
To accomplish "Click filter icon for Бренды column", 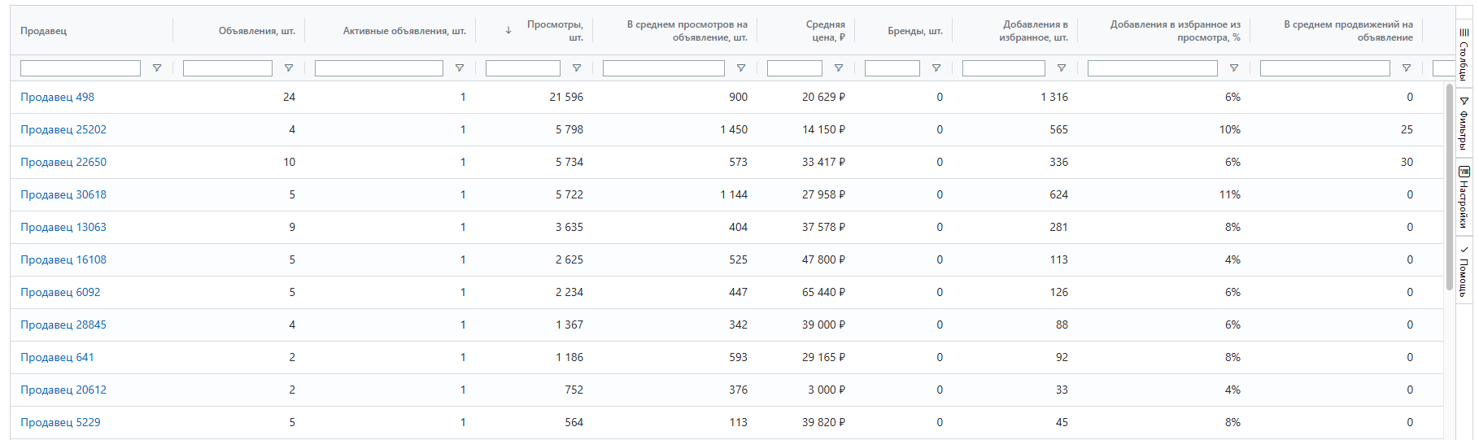I will [936, 68].
